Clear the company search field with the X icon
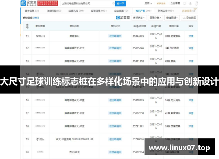 pos(113,3)
